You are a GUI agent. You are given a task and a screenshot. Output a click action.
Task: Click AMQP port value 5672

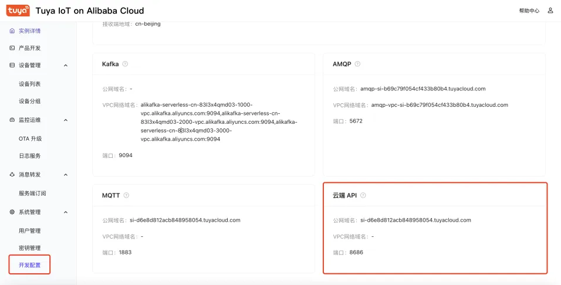356,121
